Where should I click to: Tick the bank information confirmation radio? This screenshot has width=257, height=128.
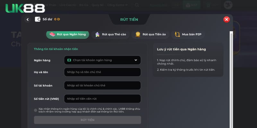[x=35, y=110]
